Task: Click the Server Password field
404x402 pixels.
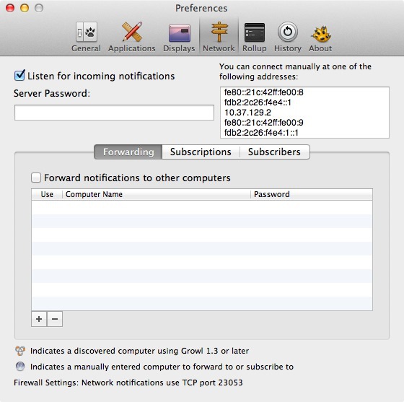Action: tap(114, 113)
